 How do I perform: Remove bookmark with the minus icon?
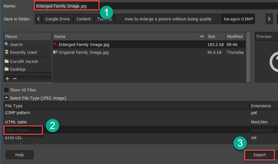[x=14, y=78]
